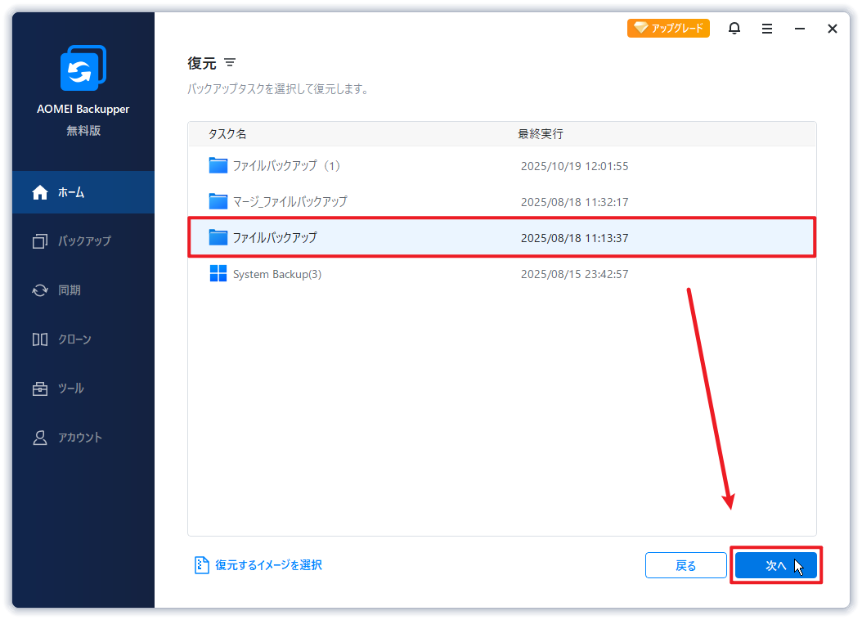Screen dimensions: 862x620
Task: Click folder icon of マージ_ファイルバックアップ
Action: pos(218,201)
